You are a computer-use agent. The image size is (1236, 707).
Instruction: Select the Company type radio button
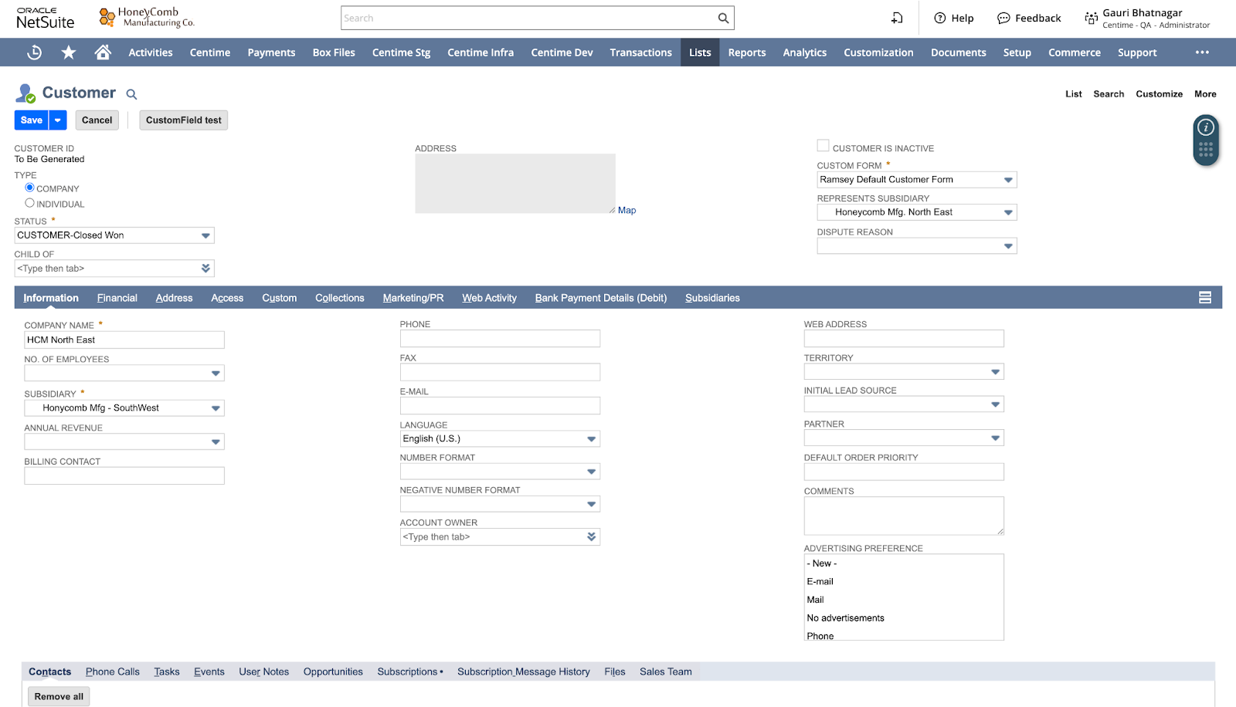pyautogui.click(x=30, y=188)
